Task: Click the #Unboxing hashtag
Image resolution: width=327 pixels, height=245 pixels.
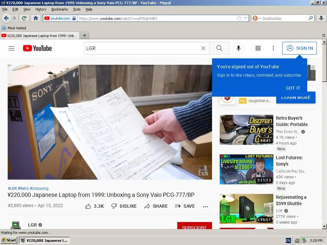Action: 39,188
